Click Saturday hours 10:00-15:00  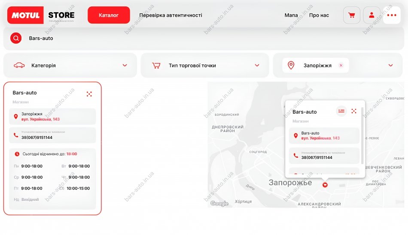[x=78, y=188]
